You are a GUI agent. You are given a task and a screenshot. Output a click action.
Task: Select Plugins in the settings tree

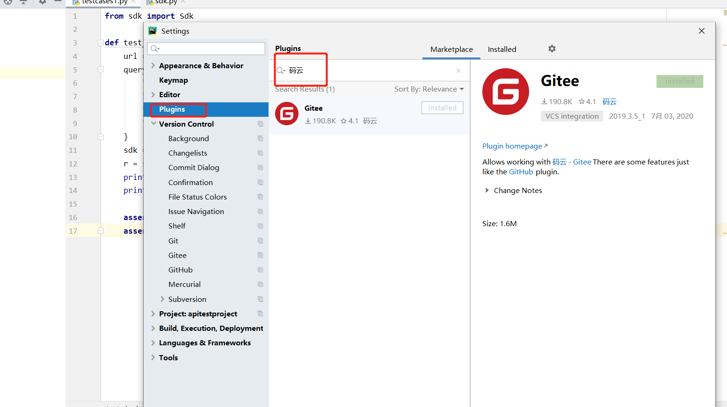pos(206,109)
